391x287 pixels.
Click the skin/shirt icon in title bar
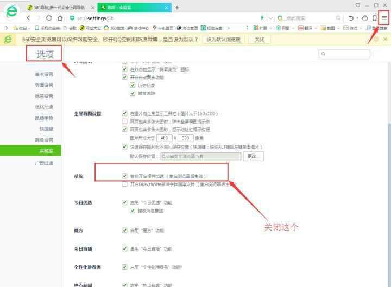(358, 5)
